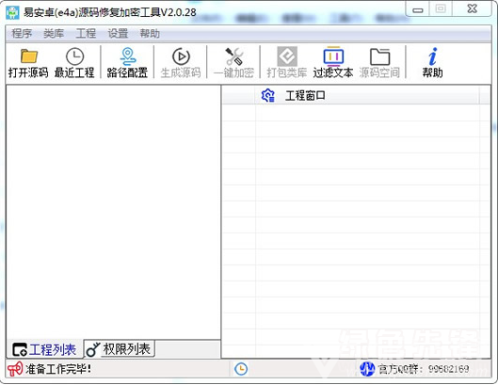The image size is (498, 385).
Task: Open the 设置 menu
Action: (118, 33)
